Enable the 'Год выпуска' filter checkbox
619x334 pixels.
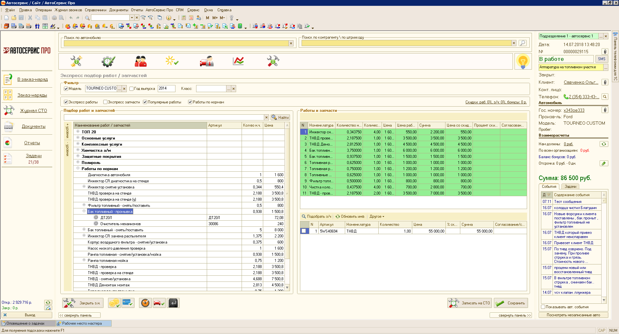click(x=131, y=89)
